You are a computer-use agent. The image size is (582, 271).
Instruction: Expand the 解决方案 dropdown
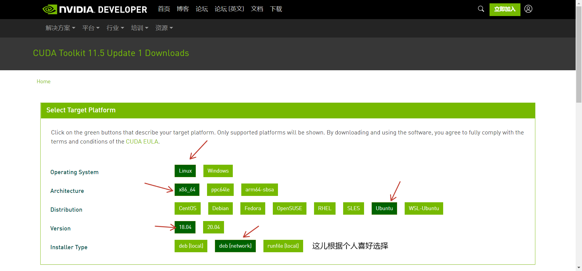[60, 28]
